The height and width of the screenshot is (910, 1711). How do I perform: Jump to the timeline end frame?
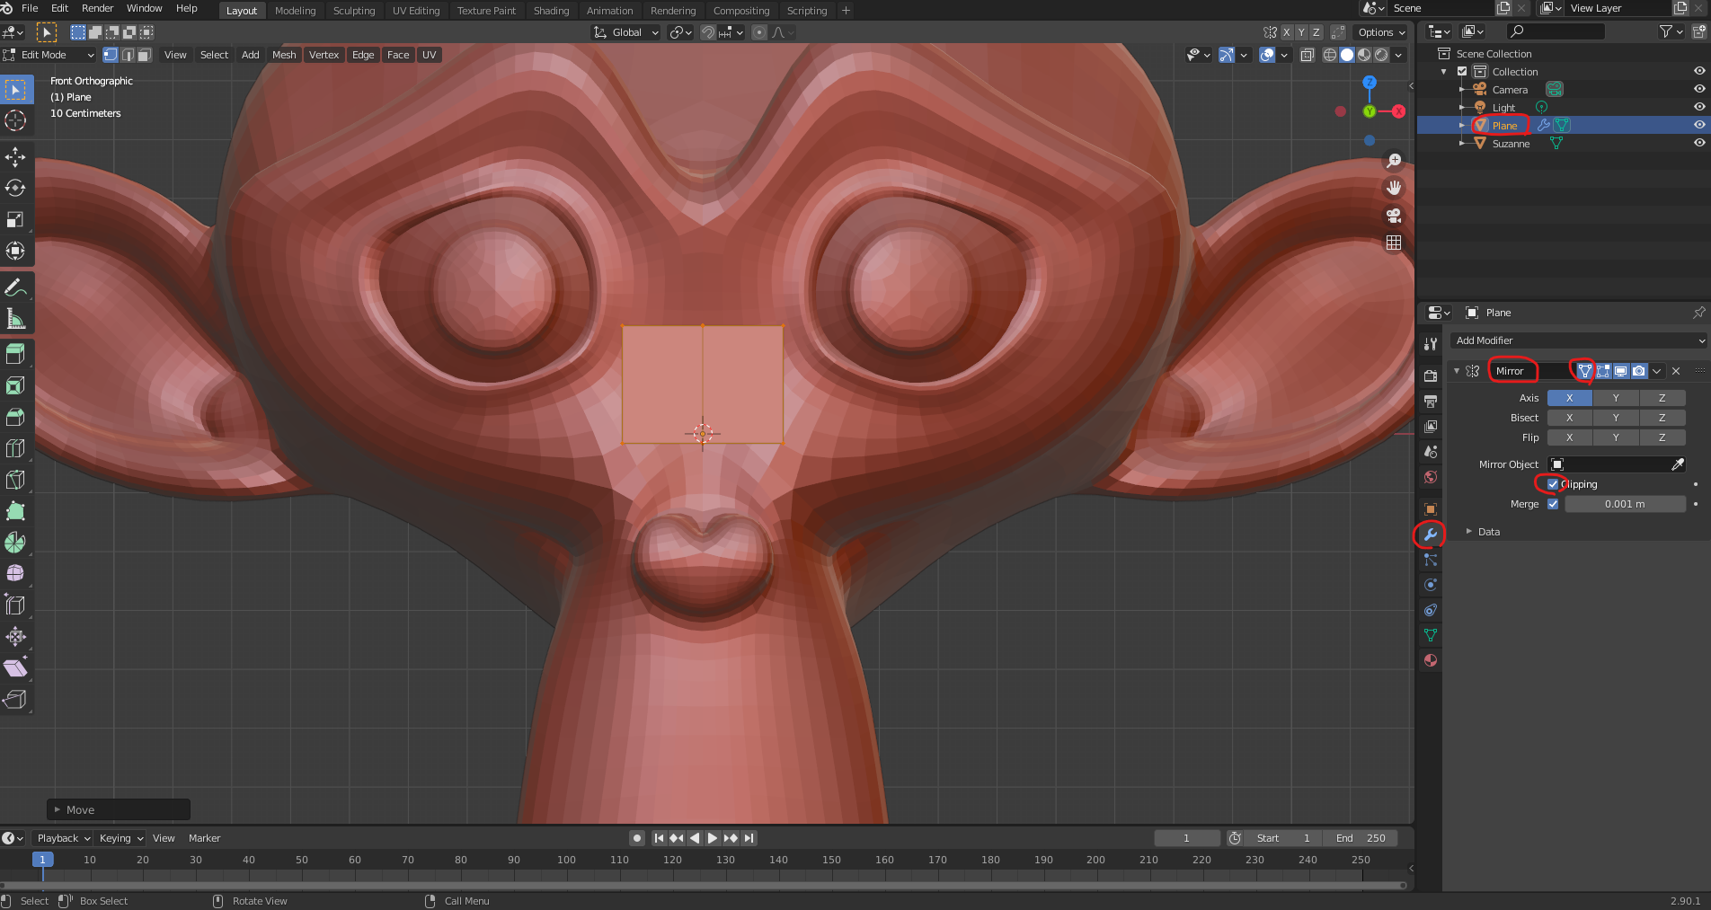coord(749,838)
